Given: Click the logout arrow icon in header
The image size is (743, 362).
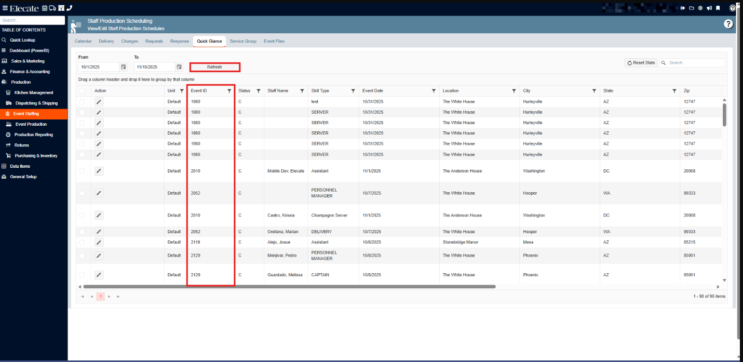Looking at the screenshot, I should (683, 8).
